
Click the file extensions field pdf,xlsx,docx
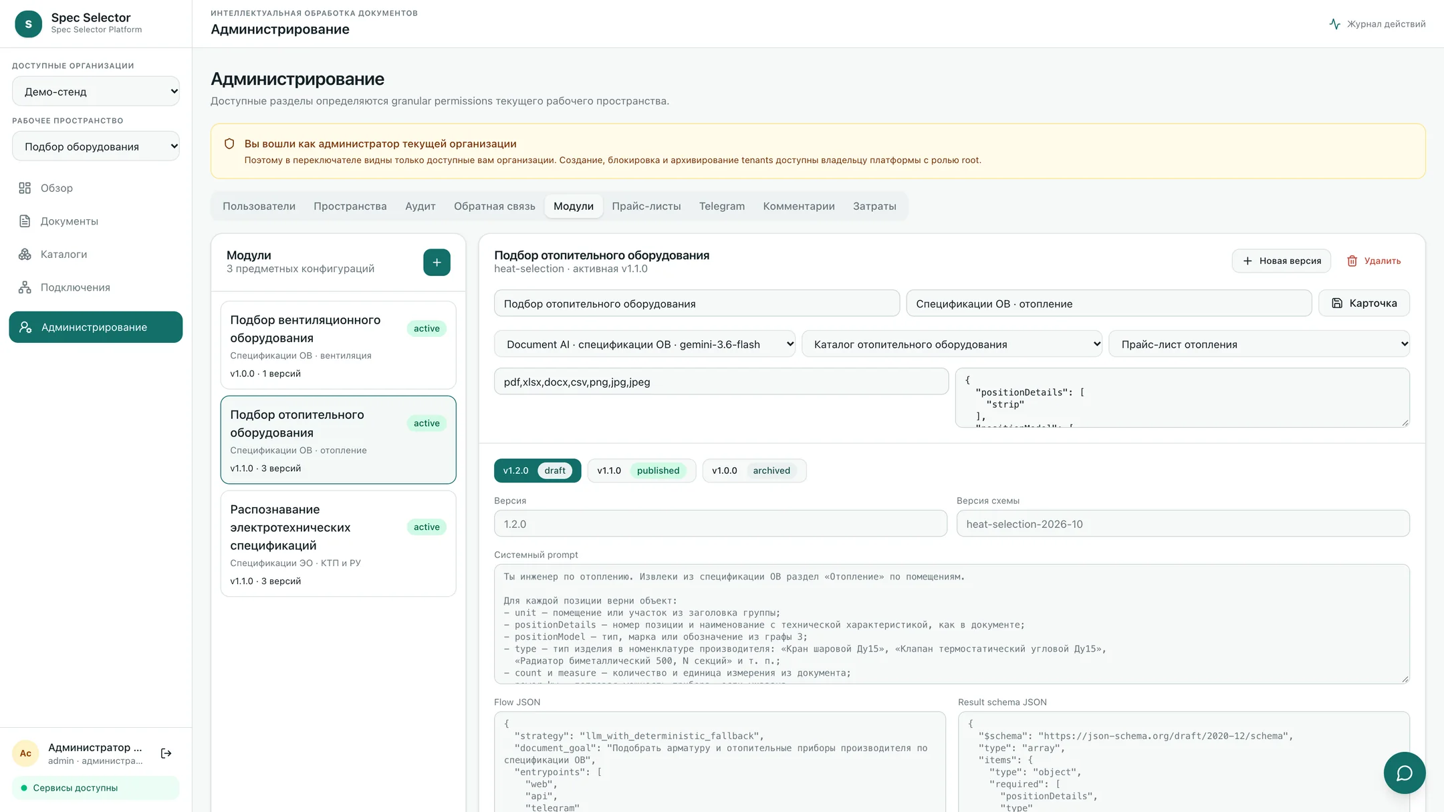(x=721, y=382)
